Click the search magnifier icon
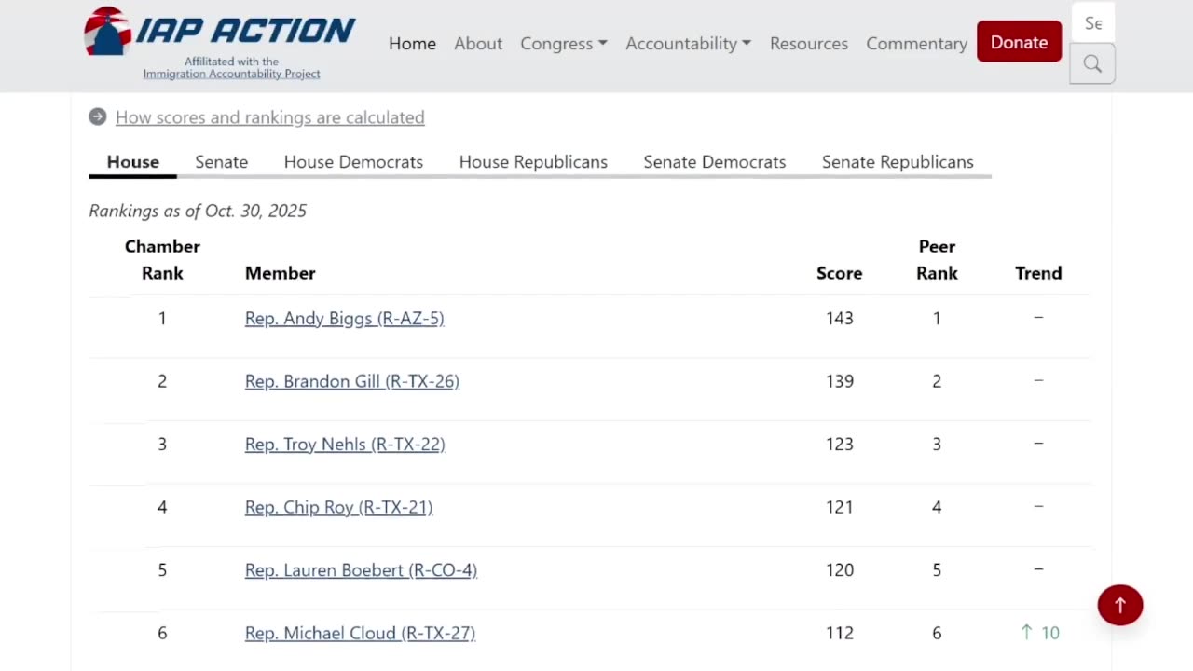This screenshot has height=671, width=1193. point(1092,64)
